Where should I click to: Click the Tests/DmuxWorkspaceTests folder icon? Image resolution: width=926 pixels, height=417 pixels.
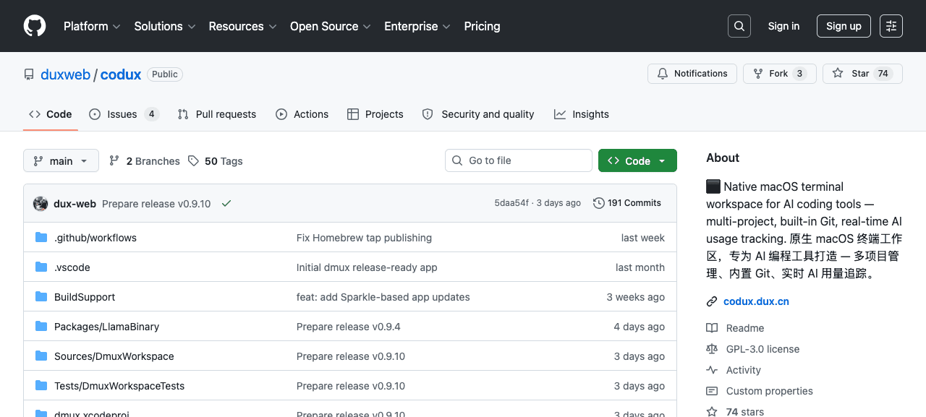tap(41, 386)
